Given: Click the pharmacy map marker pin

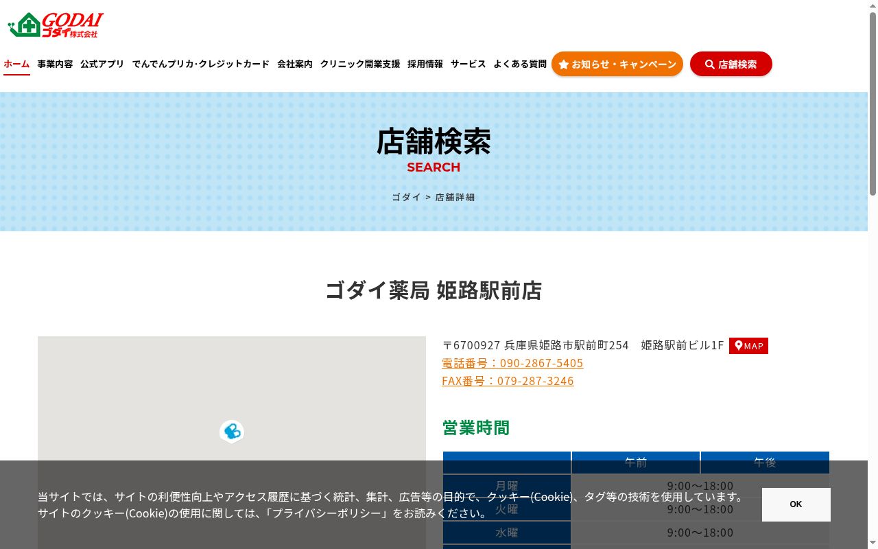Looking at the screenshot, I should (232, 432).
